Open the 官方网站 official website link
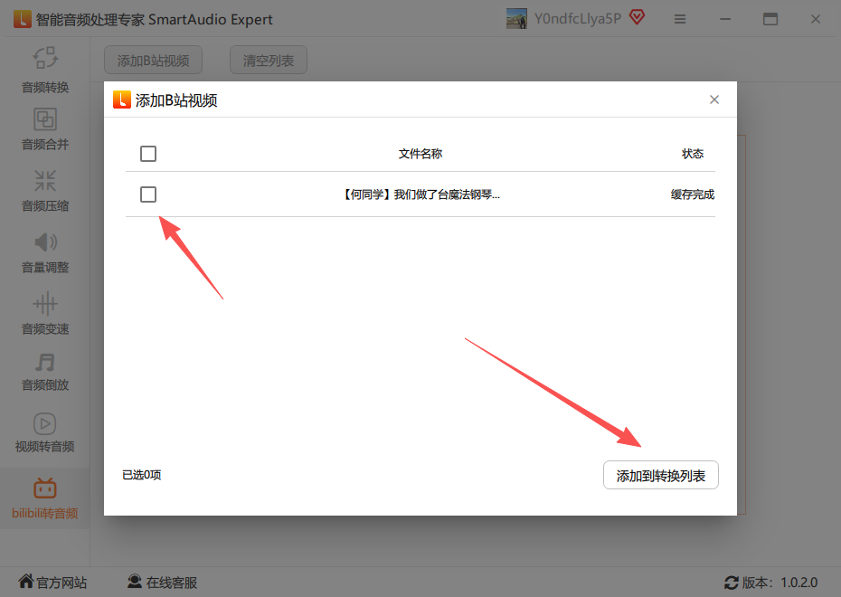Viewport: 841px width, 597px height. click(x=52, y=582)
